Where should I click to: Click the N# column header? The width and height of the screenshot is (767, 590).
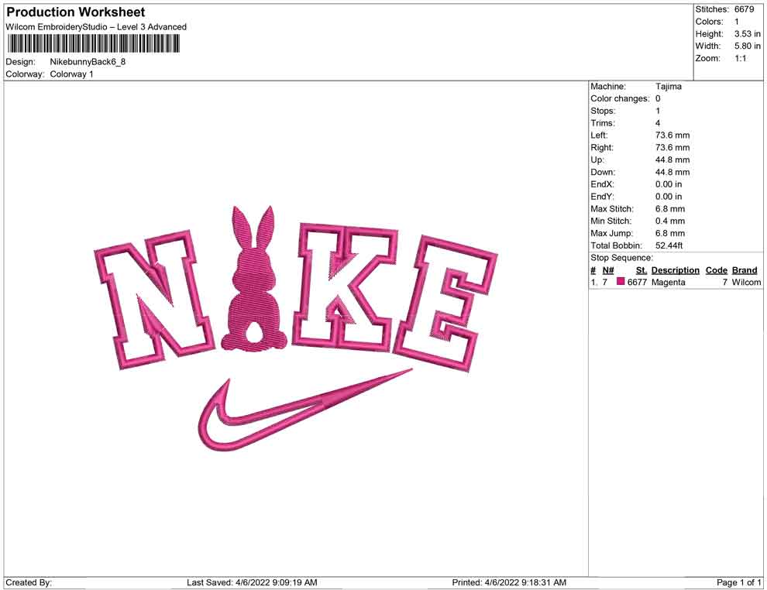(x=608, y=269)
